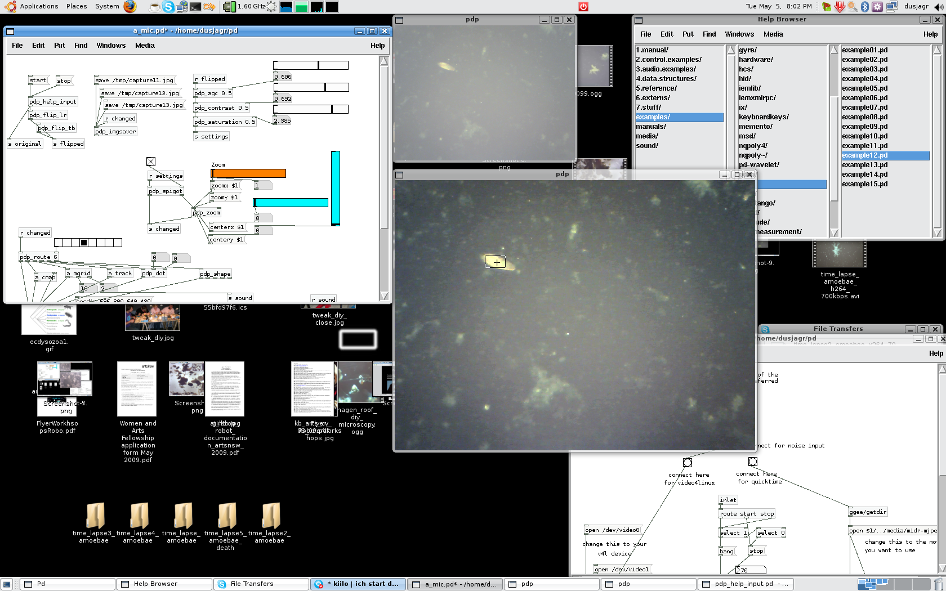Open Places menu in top panel

77,7
